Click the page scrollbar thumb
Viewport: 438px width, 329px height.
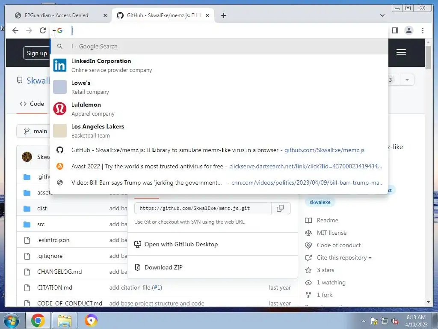pyautogui.click(x=428, y=57)
